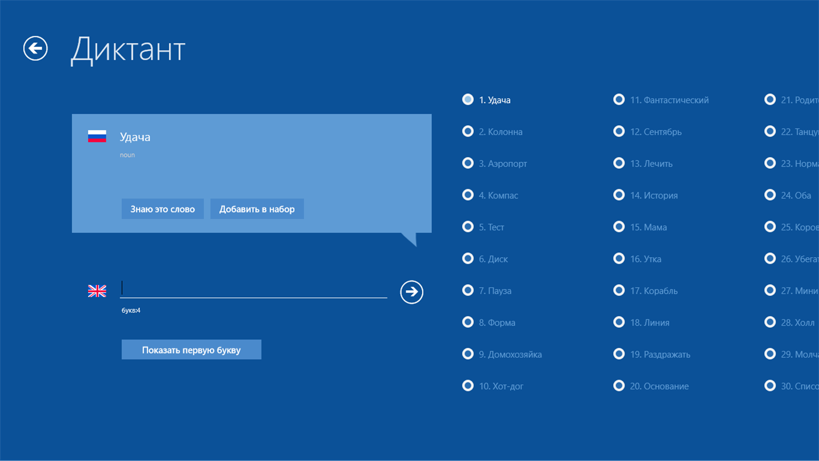This screenshot has width=819, height=461.
Task: Select radio button for item 30
Action: click(x=770, y=386)
